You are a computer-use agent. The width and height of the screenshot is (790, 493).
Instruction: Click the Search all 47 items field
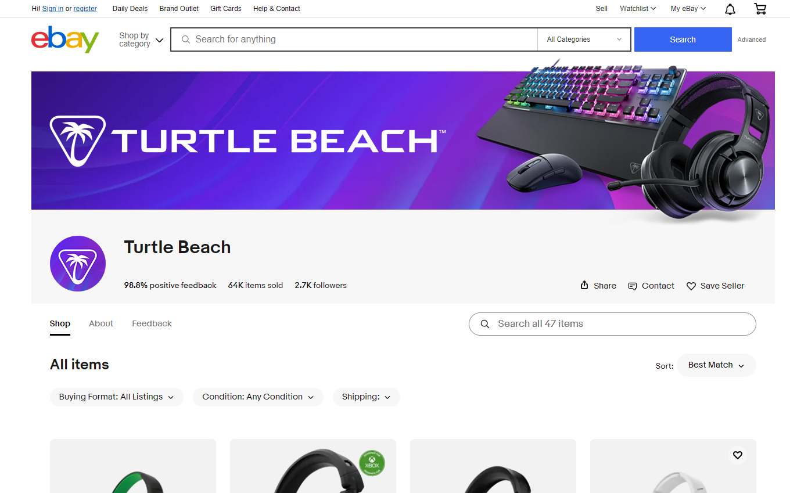pos(612,324)
